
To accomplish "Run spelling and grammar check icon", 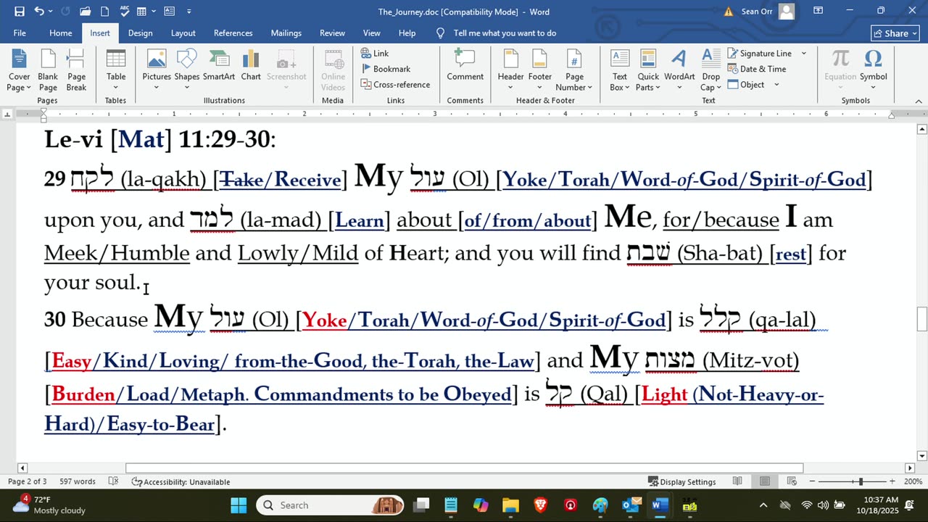I will (x=125, y=11).
